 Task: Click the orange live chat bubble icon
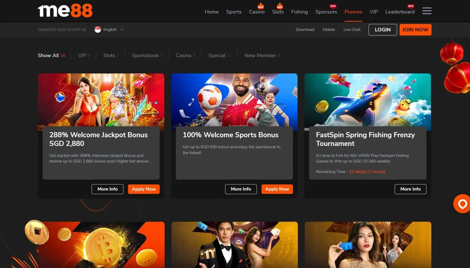pos(462,204)
